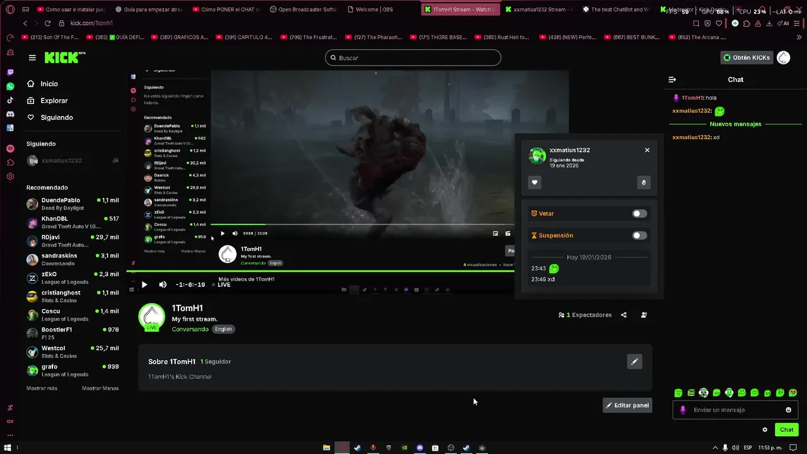Open File Explorer from the taskbar
Screen dimensions: 807x454
[327, 448]
